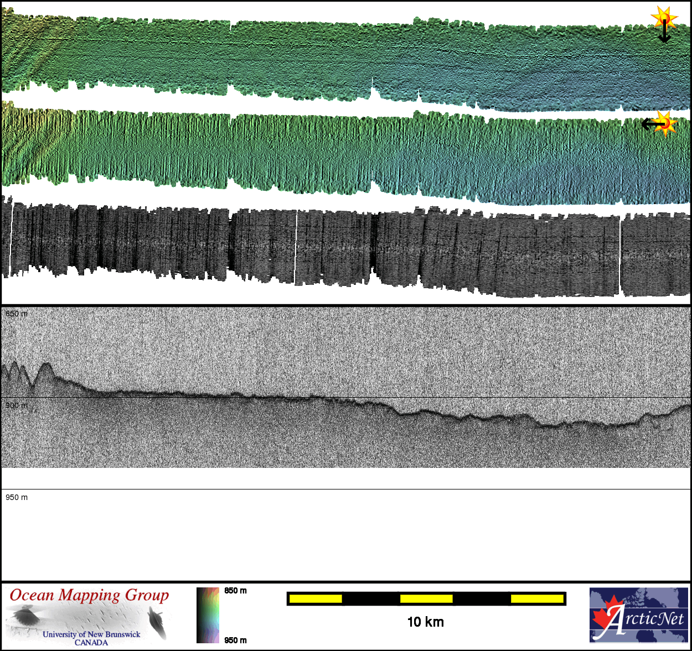Click the Ocean Mapping Group title
The width and height of the screenshot is (692, 651).
89,595
